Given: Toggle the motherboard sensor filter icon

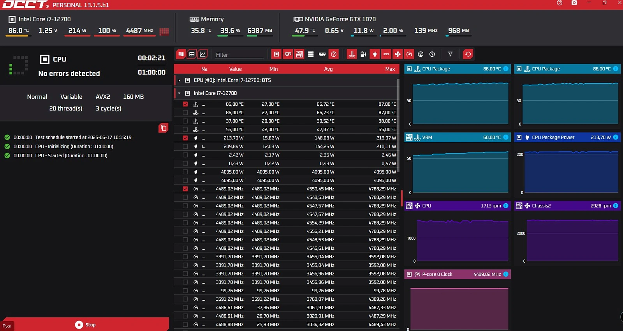Looking at the screenshot, I should (x=299, y=54).
